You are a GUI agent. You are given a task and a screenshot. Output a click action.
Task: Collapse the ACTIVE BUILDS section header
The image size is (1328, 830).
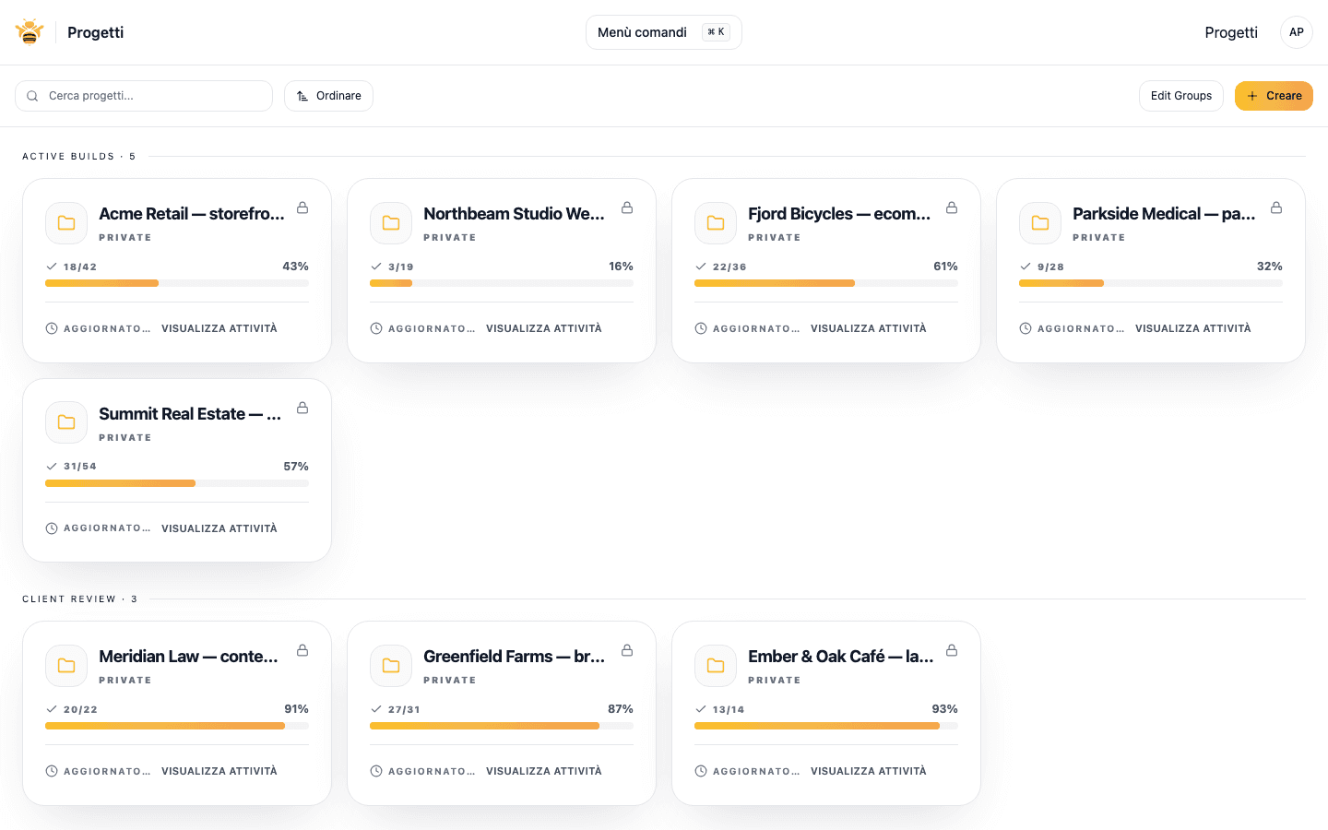click(78, 156)
